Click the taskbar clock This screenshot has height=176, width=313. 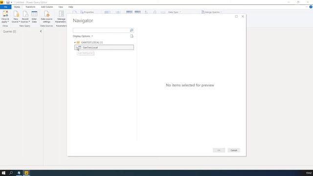coord(309,173)
